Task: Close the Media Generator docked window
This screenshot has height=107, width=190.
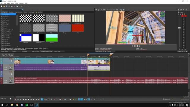Action: 52,51
